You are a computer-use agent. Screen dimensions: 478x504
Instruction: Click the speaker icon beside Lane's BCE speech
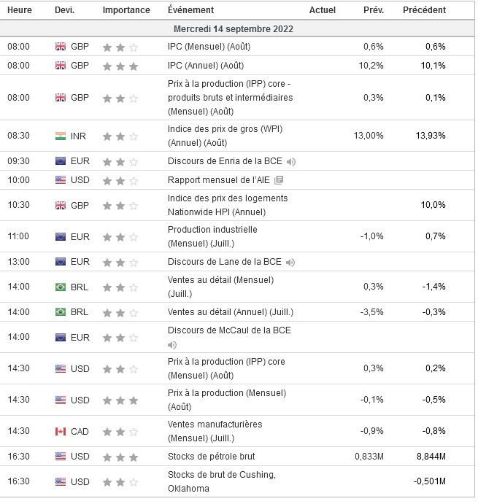290,262
